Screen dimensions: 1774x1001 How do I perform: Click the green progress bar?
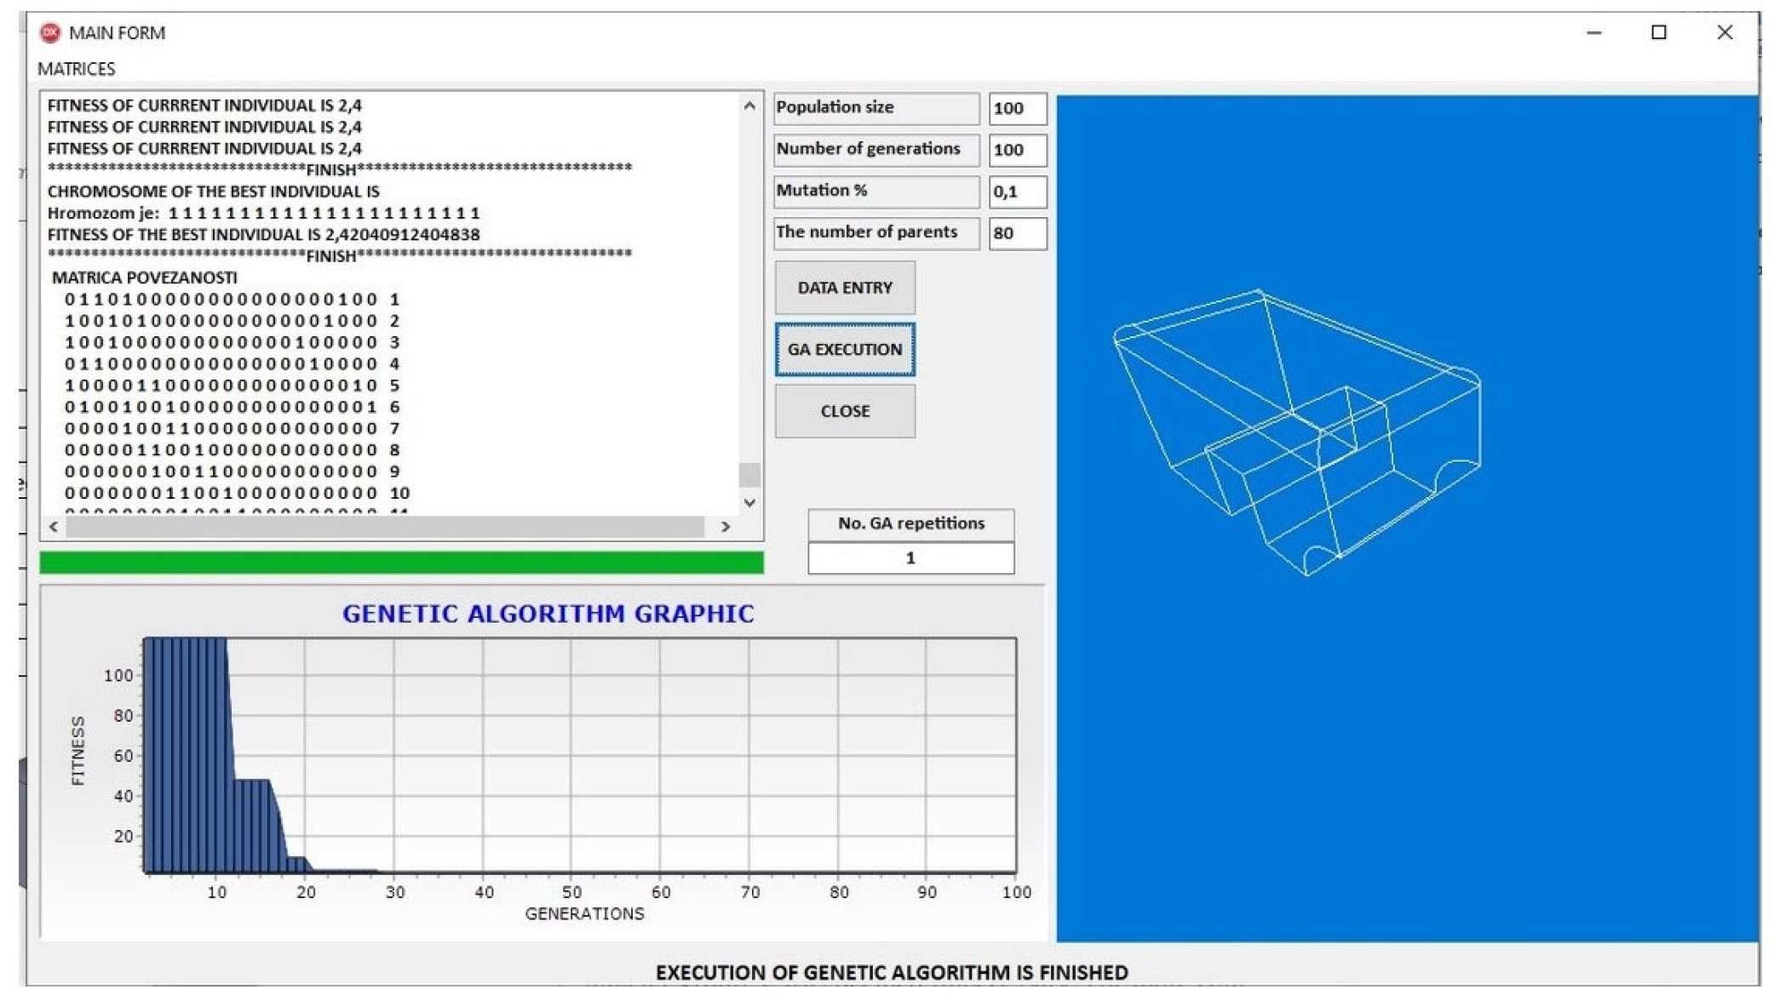pos(401,563)
